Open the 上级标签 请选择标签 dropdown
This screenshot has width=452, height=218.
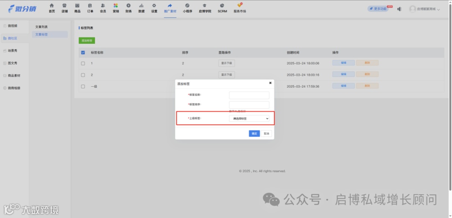(x=249, y=118)
